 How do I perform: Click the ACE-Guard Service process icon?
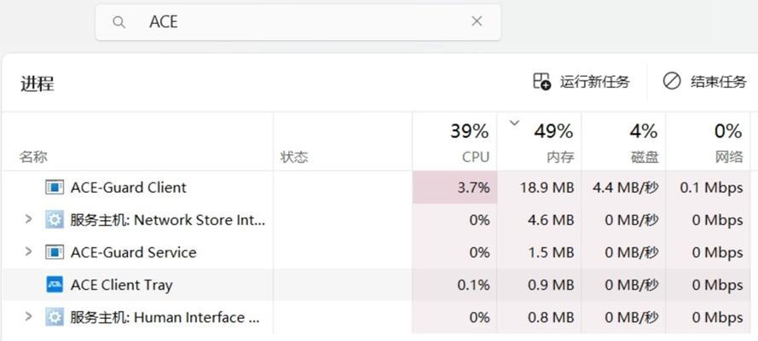coord(55,252)
